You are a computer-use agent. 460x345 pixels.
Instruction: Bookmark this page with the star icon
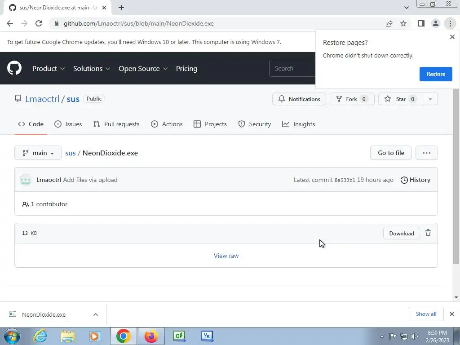point(403,23)
